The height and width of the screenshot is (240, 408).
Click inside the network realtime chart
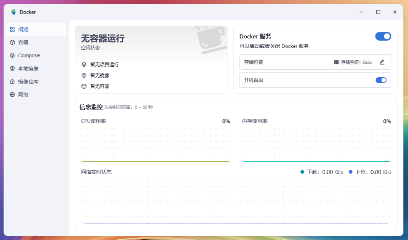point(236,201)
